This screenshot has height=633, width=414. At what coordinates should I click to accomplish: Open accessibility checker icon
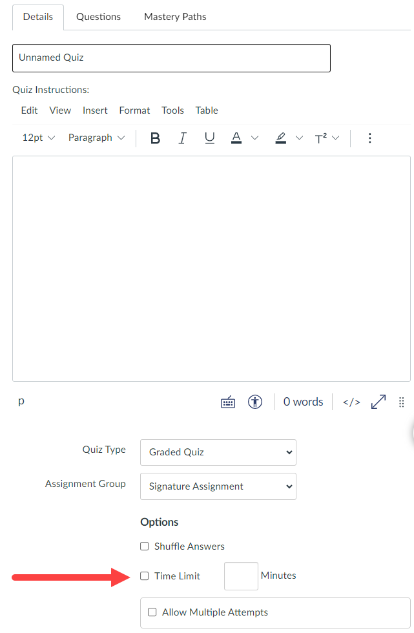(x=255, y=402)
